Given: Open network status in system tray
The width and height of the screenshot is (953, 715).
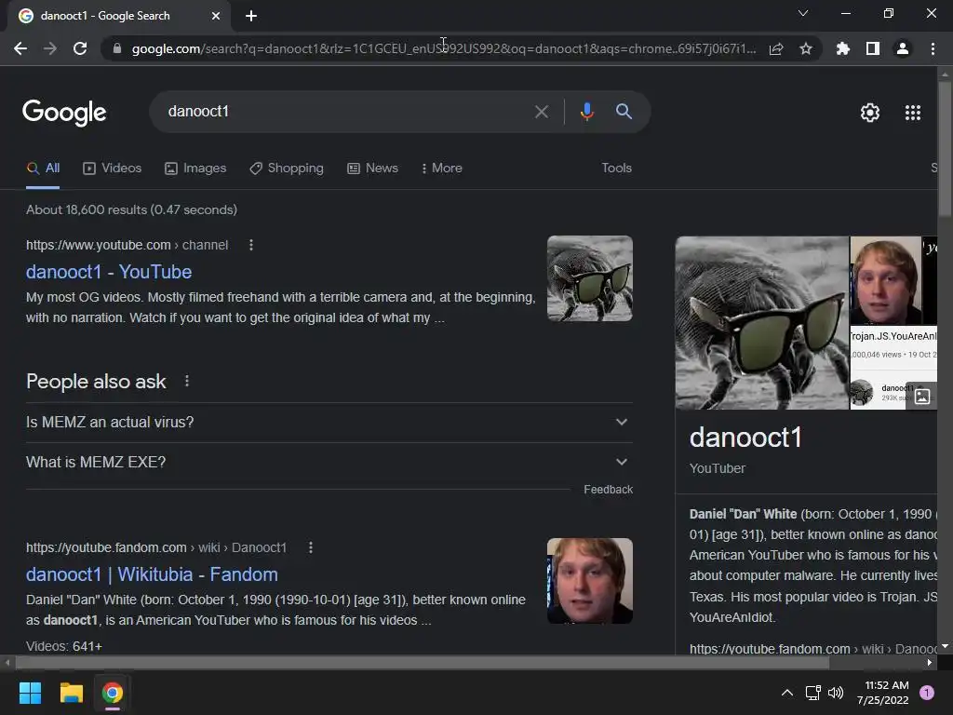Looking at the screenshot, I should pyautogui.click(x=812, y=693).
